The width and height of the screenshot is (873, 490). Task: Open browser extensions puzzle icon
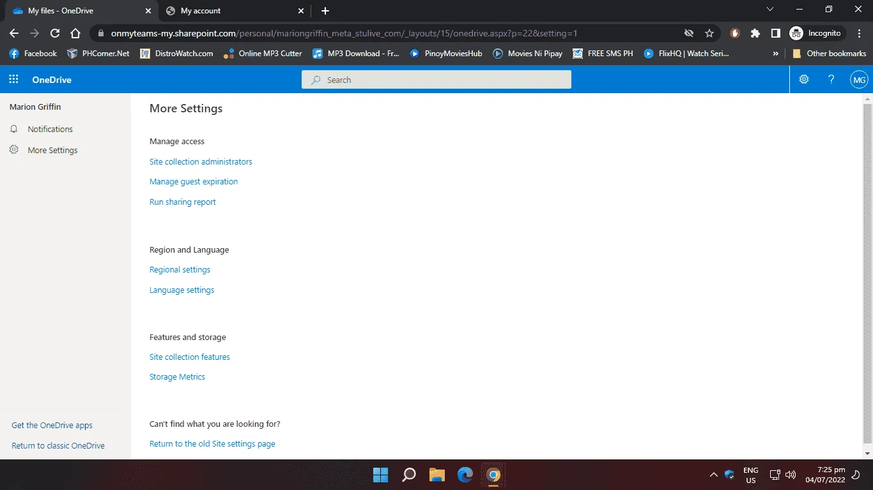755,33
